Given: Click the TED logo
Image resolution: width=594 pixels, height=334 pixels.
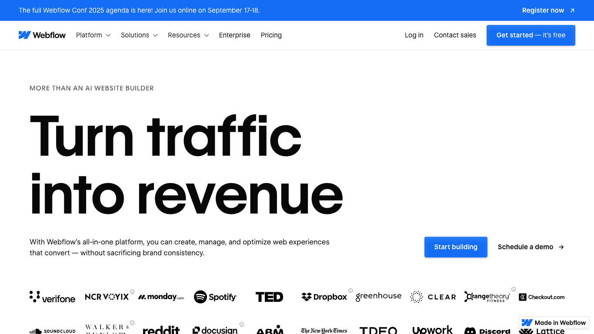Looking at the screenshot, I should 270,297.
